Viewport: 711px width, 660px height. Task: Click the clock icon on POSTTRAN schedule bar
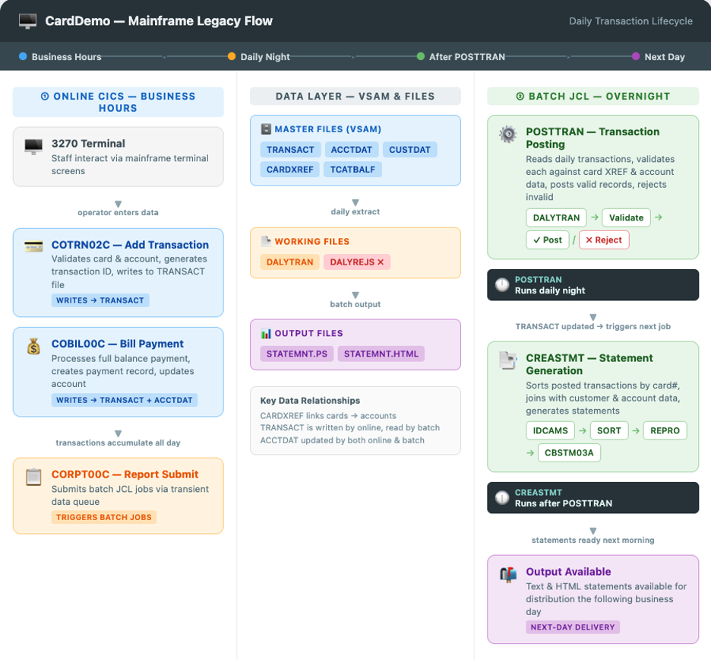click(502, 285)
